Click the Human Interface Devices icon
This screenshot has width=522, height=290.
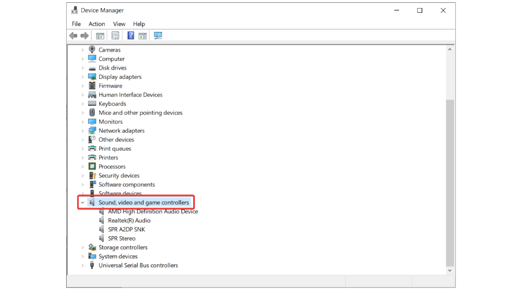pyautogui.click(x=92, y=95)
